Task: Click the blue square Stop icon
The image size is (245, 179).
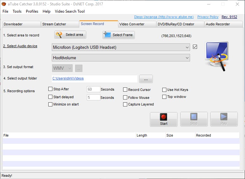Action: 194,117
